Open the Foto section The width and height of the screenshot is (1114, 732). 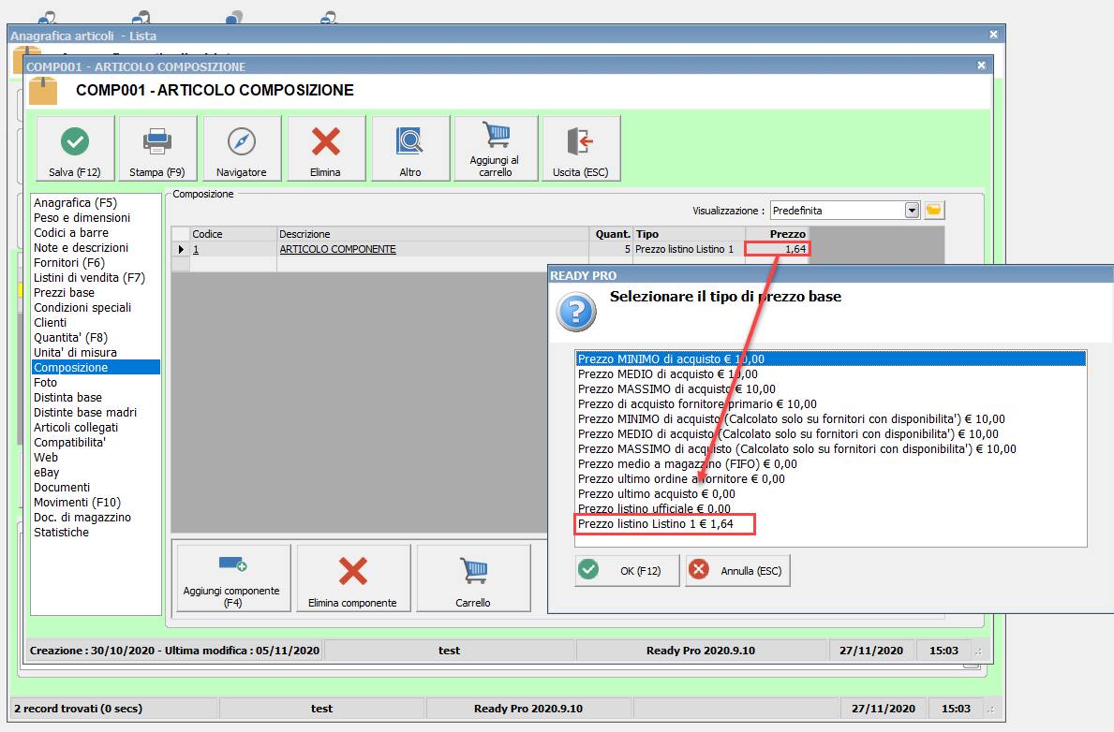46,382
